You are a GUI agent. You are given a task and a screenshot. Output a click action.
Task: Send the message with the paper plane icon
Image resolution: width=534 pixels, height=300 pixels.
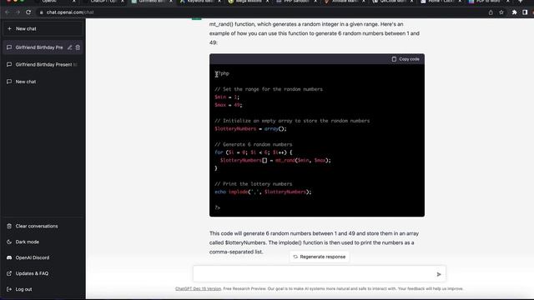[x=439, y=274]
